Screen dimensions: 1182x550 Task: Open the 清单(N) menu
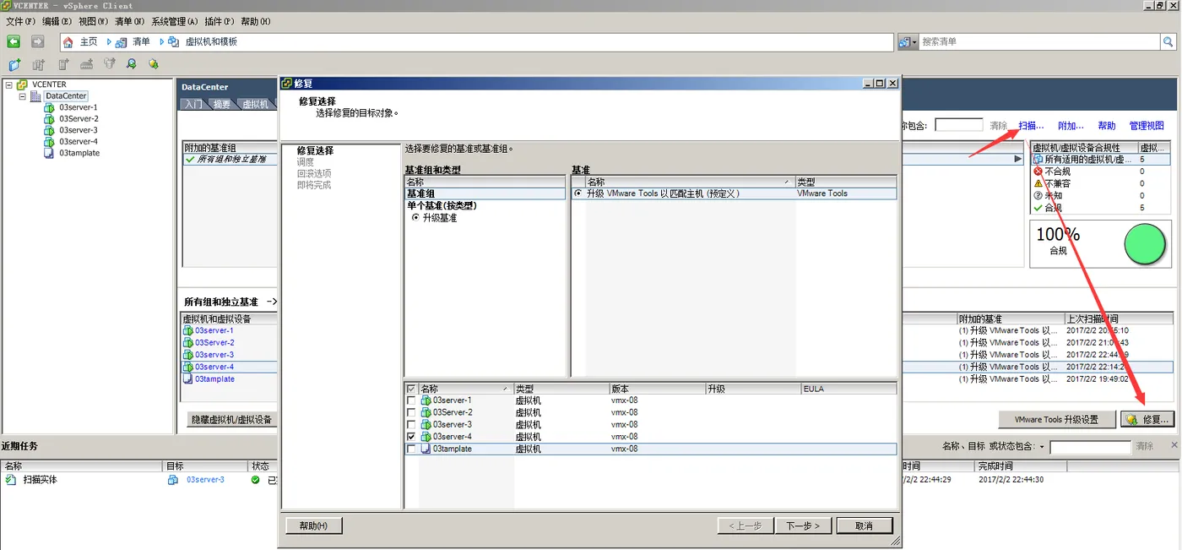point(129,21)
